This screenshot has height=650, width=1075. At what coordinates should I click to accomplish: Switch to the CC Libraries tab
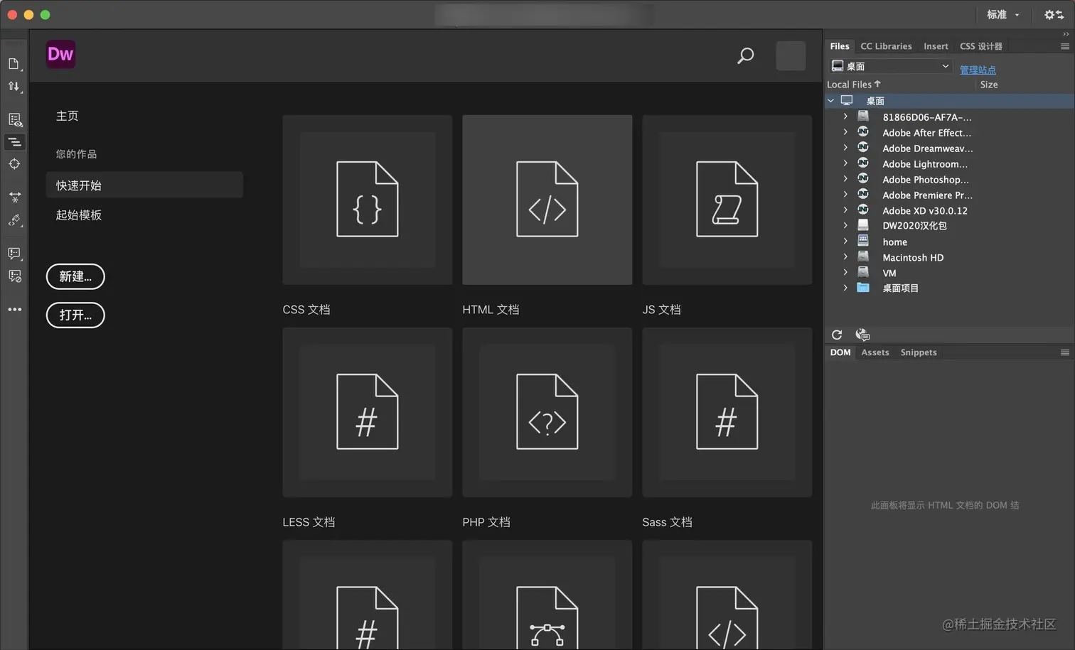(886, 46)
